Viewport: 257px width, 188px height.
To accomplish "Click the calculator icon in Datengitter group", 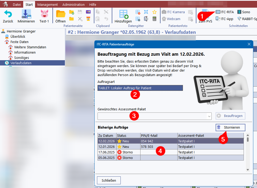I will (154, 19).
